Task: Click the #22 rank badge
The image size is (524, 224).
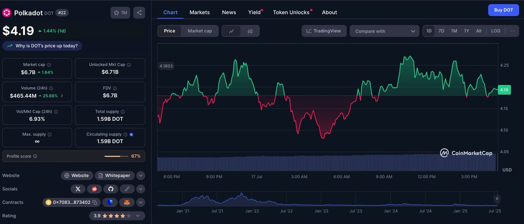Action: pyautogui.click(x=62, y=13)
